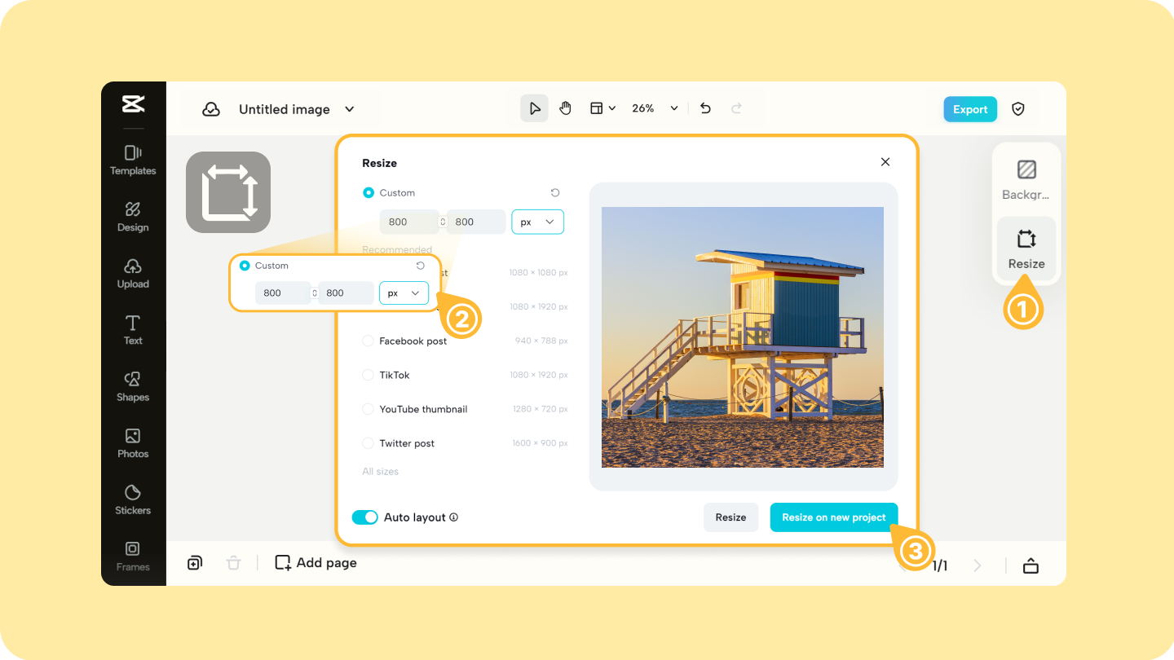Viewport: 1174px width, 660px height.
Task: Click Resize on new project
Action: click(x=834, y=517)
